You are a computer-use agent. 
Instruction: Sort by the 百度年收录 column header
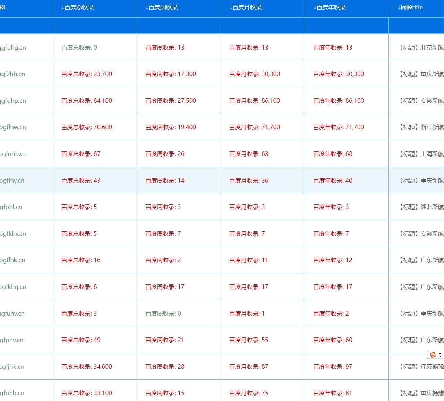point(330,7)
